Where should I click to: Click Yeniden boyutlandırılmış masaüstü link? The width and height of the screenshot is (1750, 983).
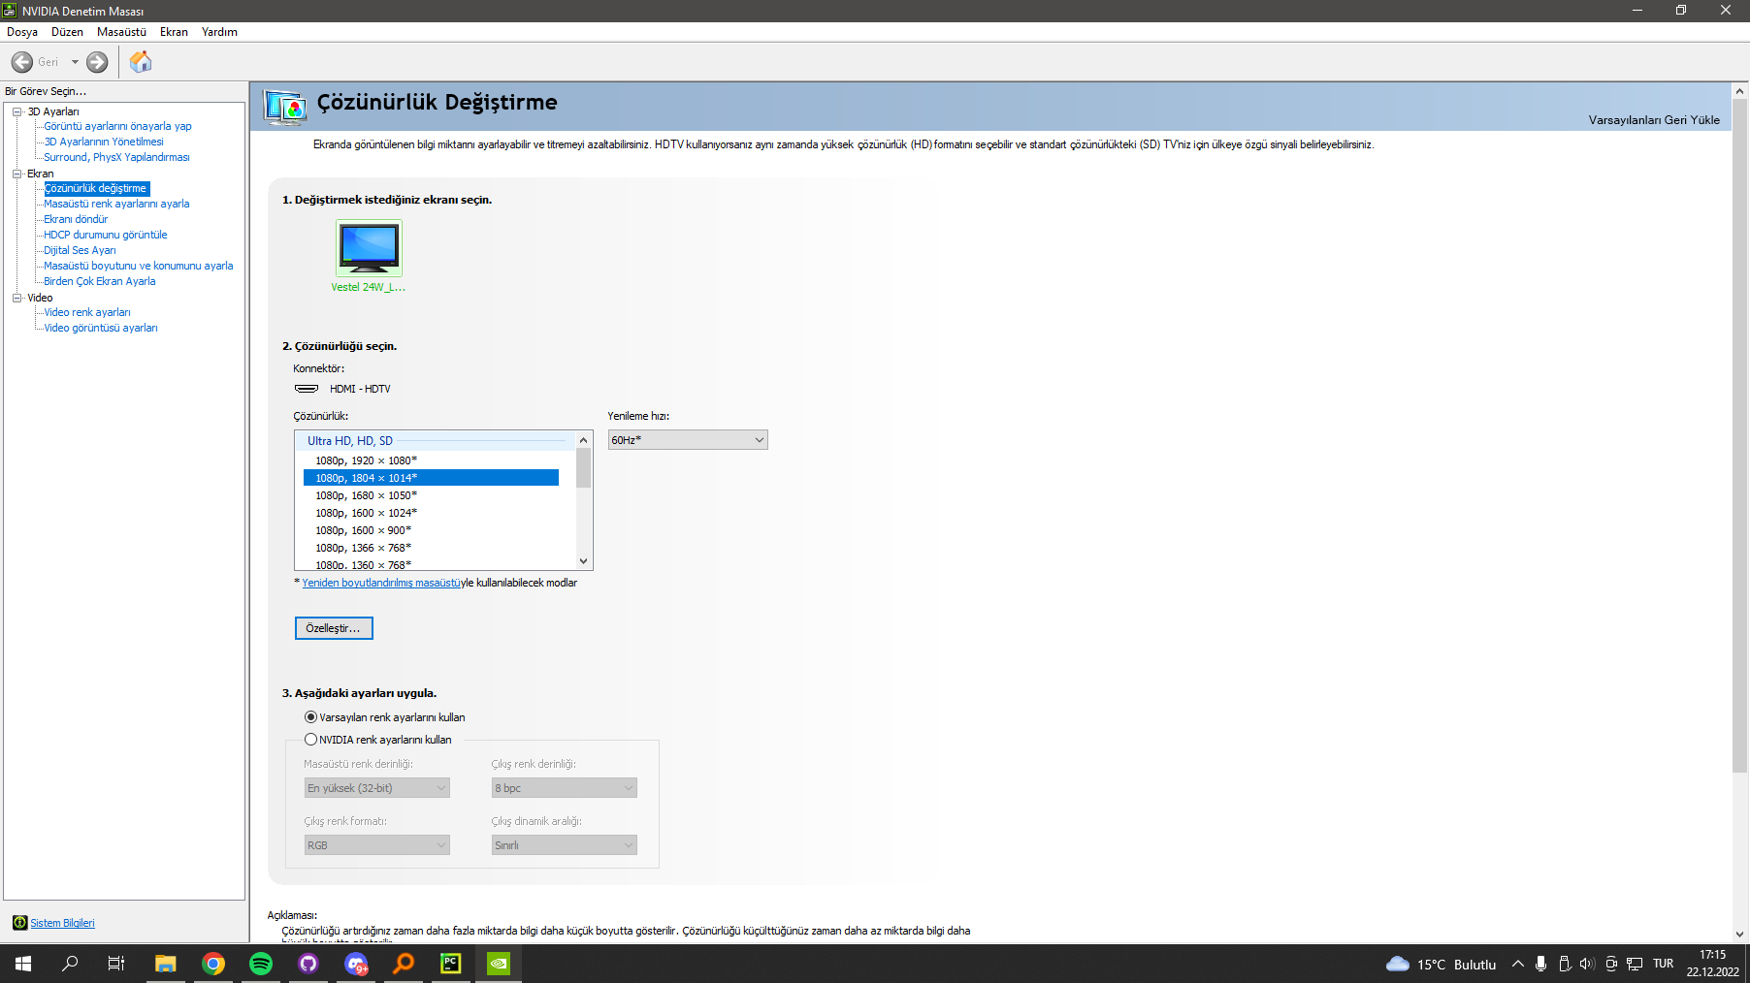(381, 583)
